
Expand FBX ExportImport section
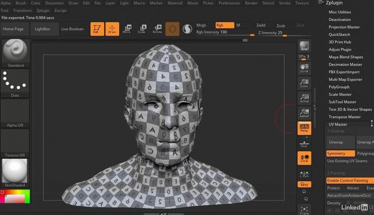pyautogui.click(x=344, y=72)
